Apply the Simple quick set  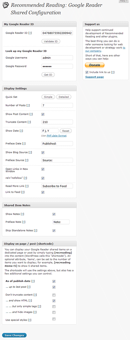(x=48, y=97)
